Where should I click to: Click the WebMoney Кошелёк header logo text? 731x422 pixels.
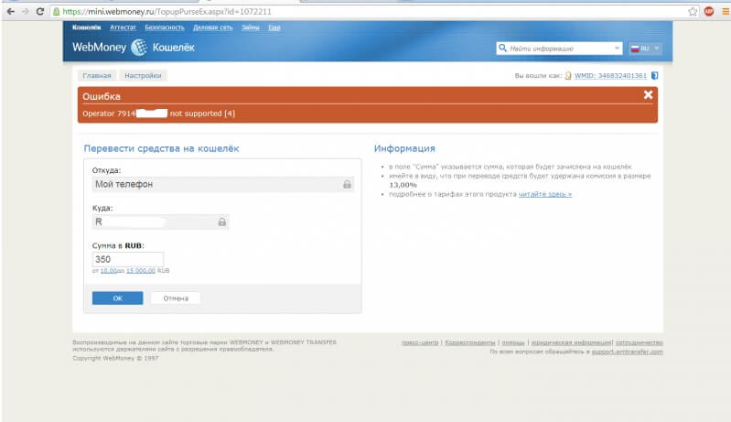point(134,47)
